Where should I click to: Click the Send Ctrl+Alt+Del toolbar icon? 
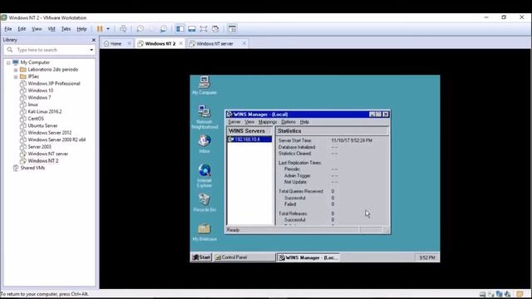click(x=123, y=29)
